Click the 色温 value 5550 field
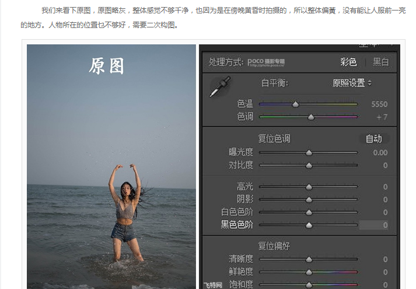The image size is (416, 289). pyautogui.click(x=379, y=105)
